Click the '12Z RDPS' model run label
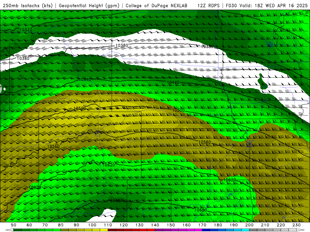 tap(208, 6)
